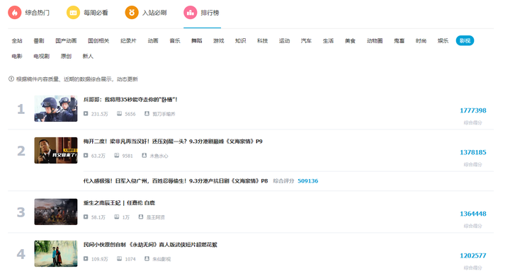Choose the 生活 category
The image size is (510, 271).
[328, 40]
